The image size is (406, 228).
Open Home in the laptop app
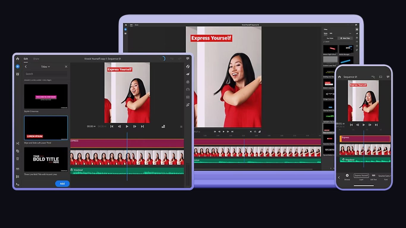[x=126, y=25]
